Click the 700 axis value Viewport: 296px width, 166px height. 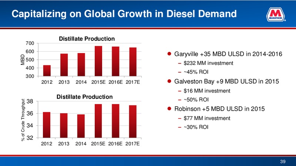pos(30,43)
